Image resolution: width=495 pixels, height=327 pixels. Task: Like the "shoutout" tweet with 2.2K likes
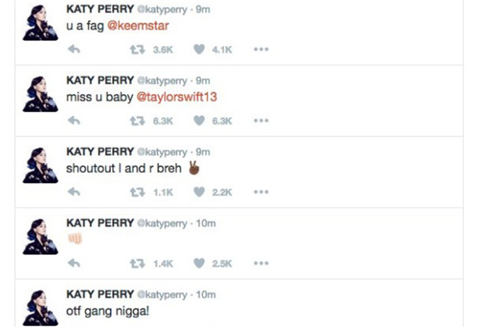pos(199,192)
